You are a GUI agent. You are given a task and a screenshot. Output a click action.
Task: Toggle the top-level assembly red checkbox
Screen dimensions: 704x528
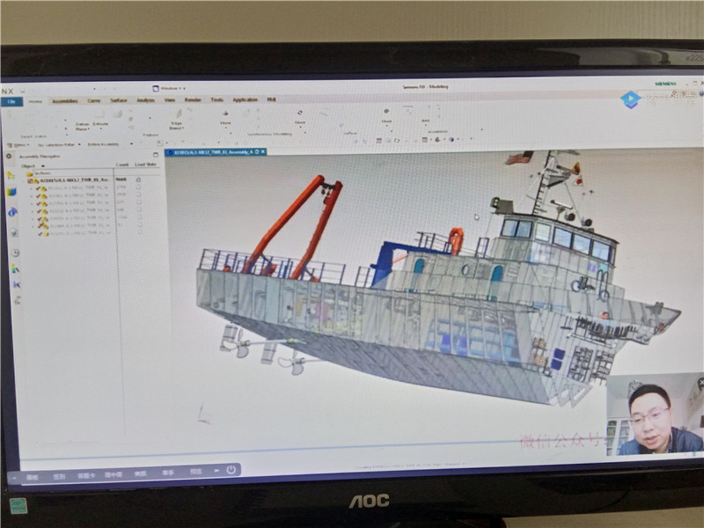pyautogui.click(x=29, y=180)
